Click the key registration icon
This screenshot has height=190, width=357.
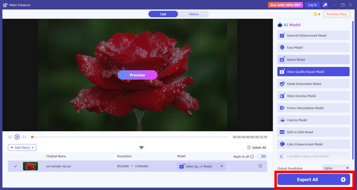click(x=325, y=5)
